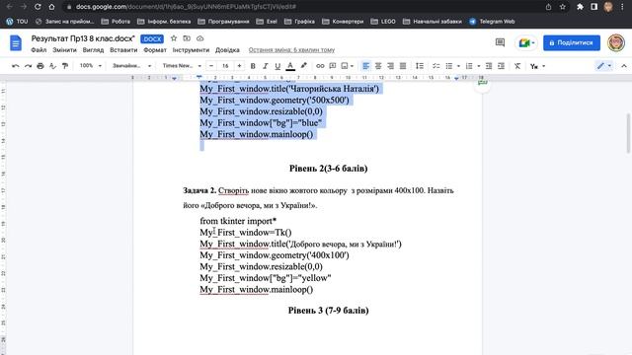The image size is (632, 355).
Task: Redo the last undone edit
Action: point(28,66)
